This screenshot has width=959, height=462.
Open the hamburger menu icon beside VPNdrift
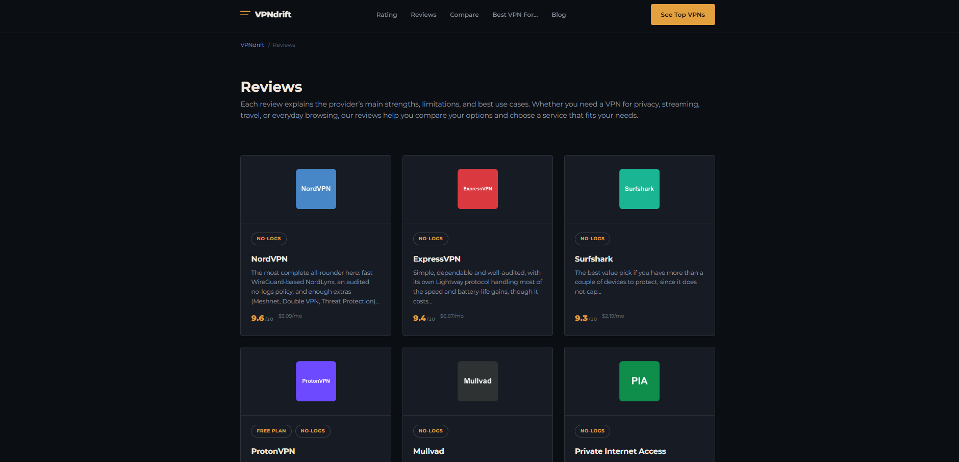[245, 14]
